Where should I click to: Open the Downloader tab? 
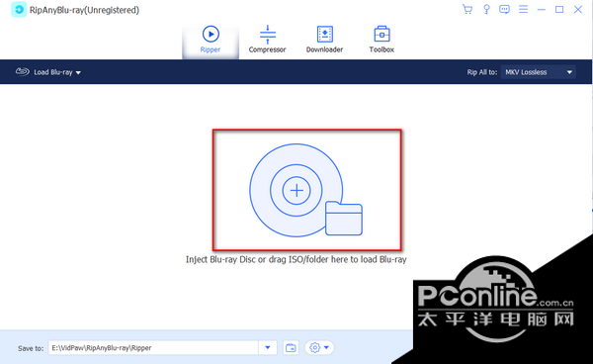coord(324,40)
